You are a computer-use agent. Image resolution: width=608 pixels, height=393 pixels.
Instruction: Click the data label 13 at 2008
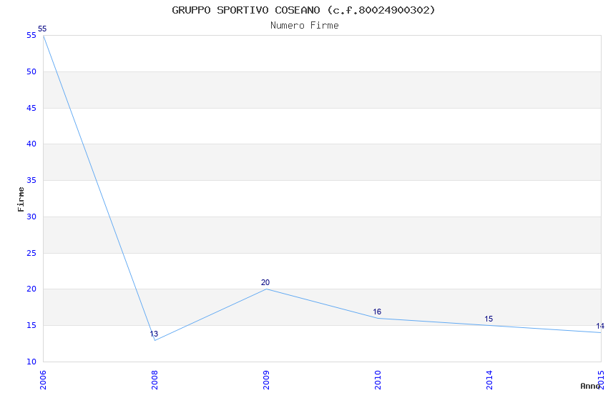click(x=154, y=334)
